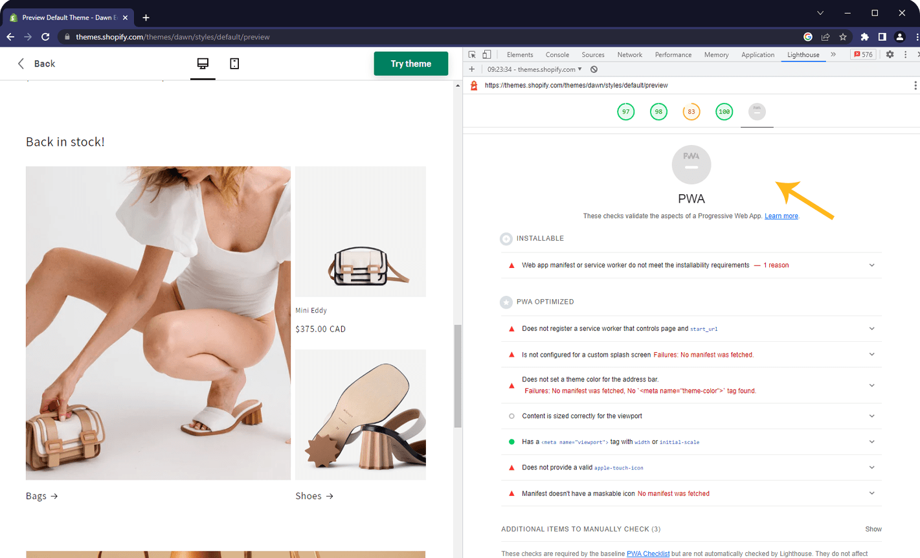Click the browser forward arrow

click(28, 37)
